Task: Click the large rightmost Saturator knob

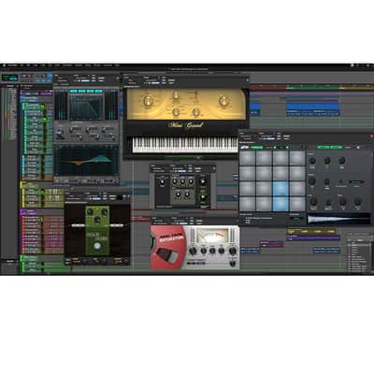Action: pyautogui.click(x=233, y=252)
